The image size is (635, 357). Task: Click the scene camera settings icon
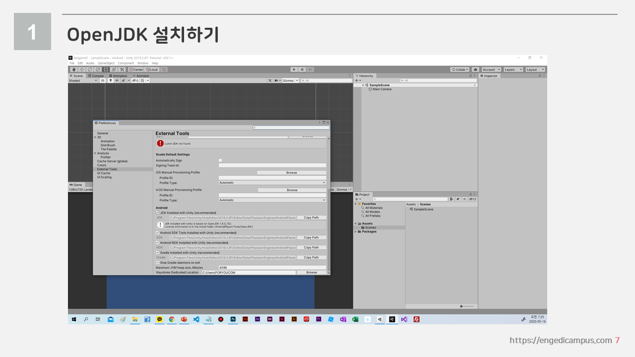[278, 80]
